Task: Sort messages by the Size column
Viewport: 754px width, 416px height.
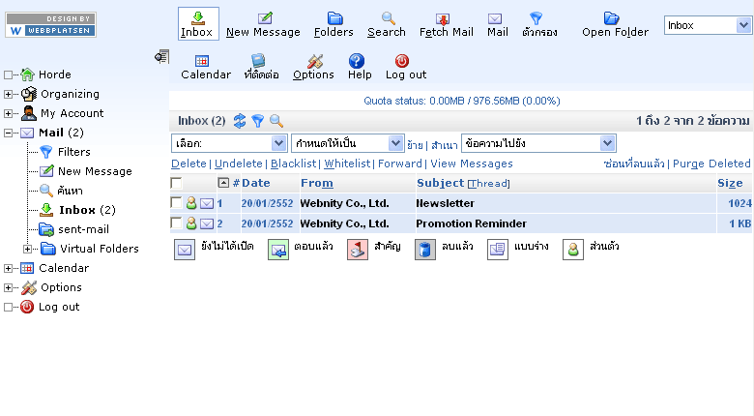Action: click(730, 183)
